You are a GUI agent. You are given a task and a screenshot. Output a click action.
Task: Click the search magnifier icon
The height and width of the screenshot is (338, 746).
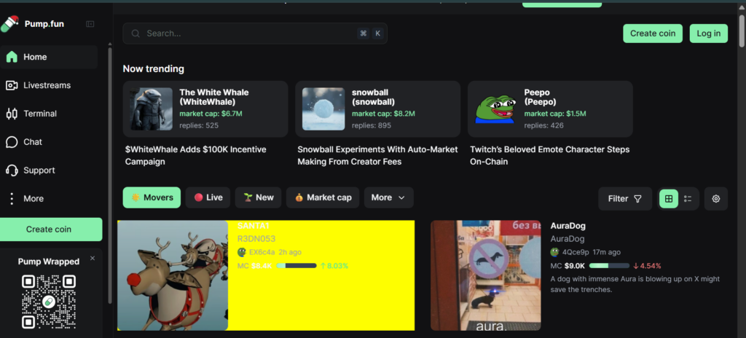[x=136, y=34]
